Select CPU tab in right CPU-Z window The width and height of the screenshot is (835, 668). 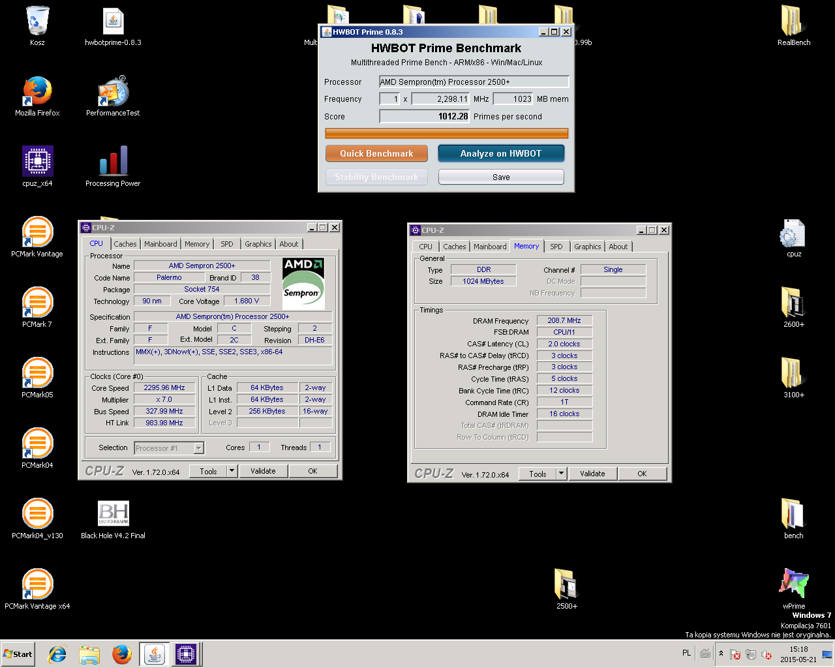pyautogui.click(x=425, y=247)
